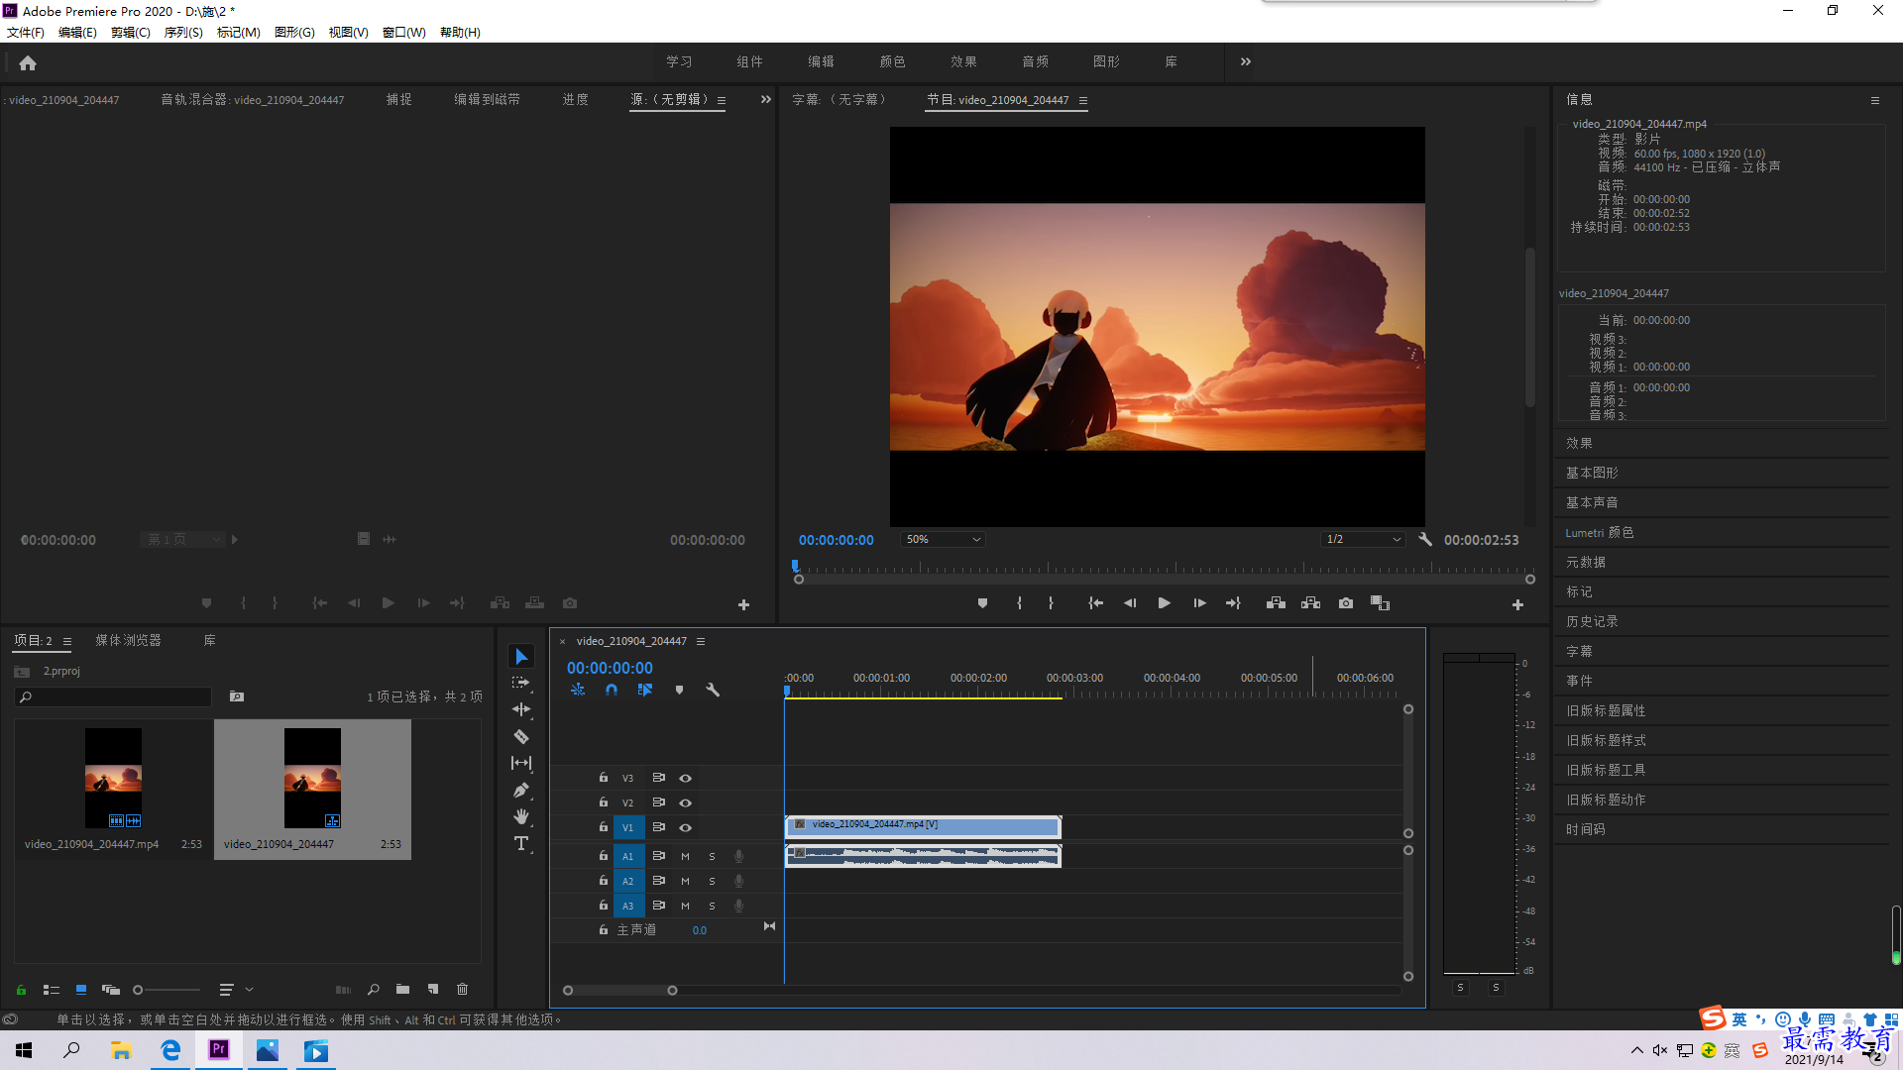Open the 序列(S) menu

coord(183,32)
